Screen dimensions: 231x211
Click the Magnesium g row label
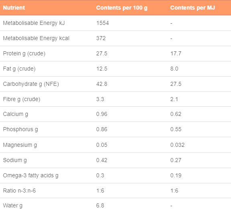(20, 145)
